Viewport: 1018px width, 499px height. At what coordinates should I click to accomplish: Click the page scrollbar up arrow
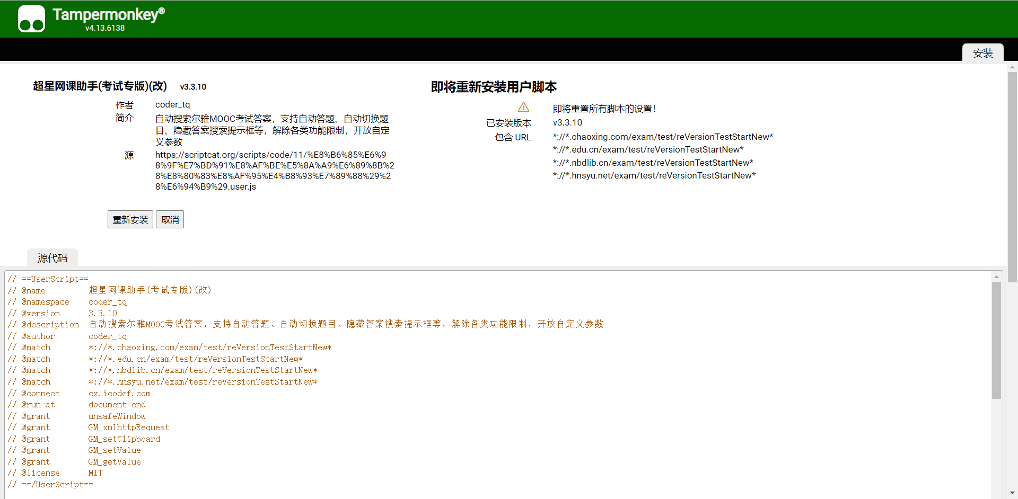(1012, 67)
